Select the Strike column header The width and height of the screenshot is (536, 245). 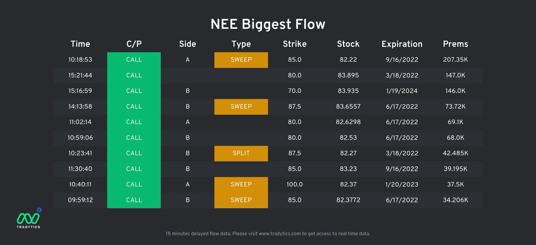[x=295, y=44]
